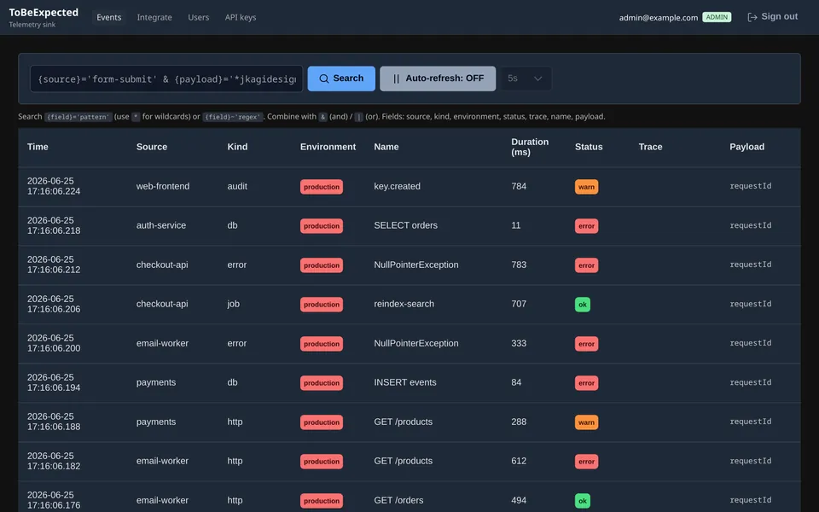The width and height of the screenshot is (819, 512).
Task: Click the audit kind cell
Action: (237, 186)
